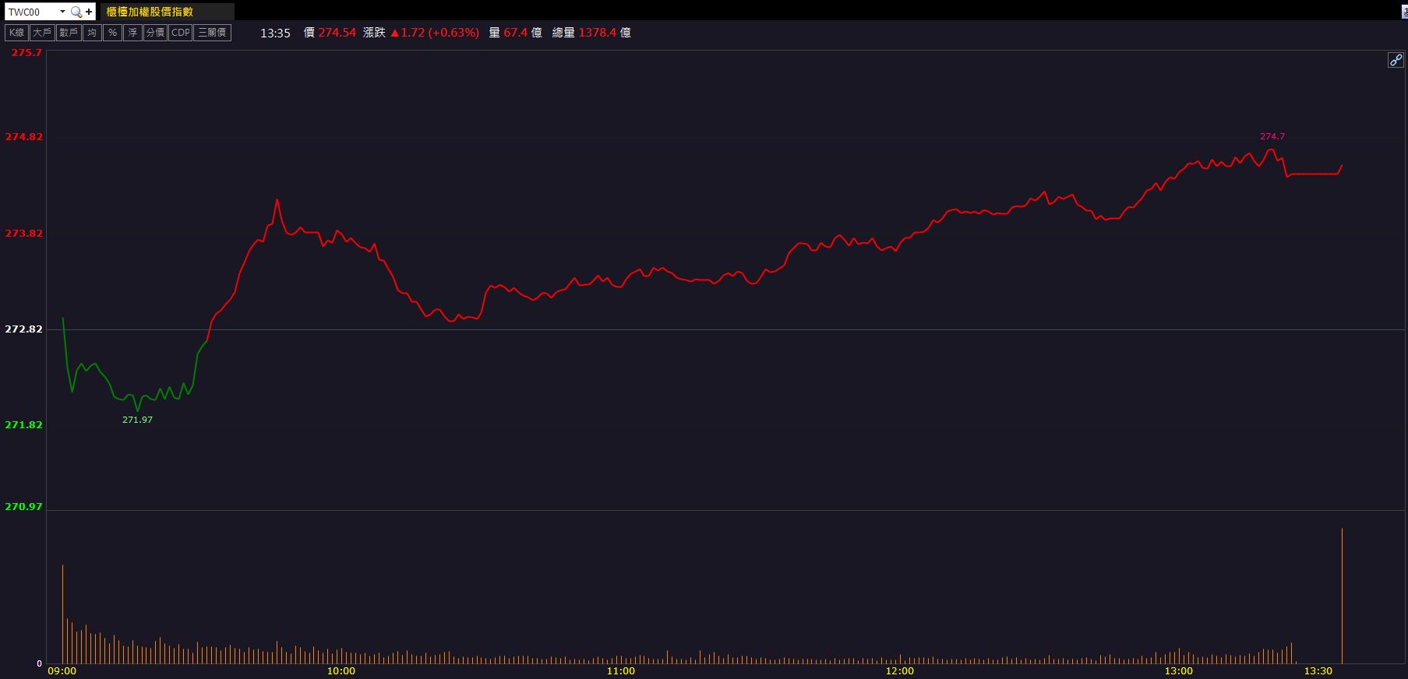Screen dimensions: 1408x679
Task: Click the 浮 toolbar button
Action: [x=132, y=33]
